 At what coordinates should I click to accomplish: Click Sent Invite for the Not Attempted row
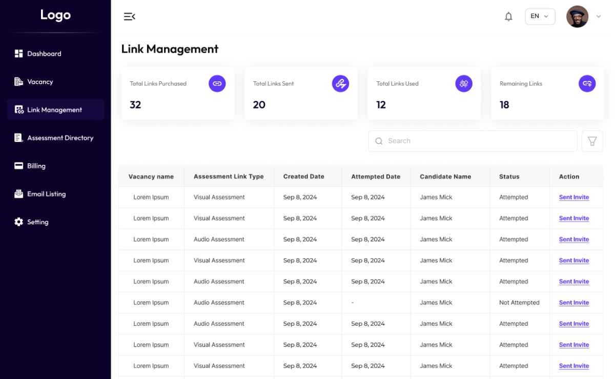(x=573, y=303)
